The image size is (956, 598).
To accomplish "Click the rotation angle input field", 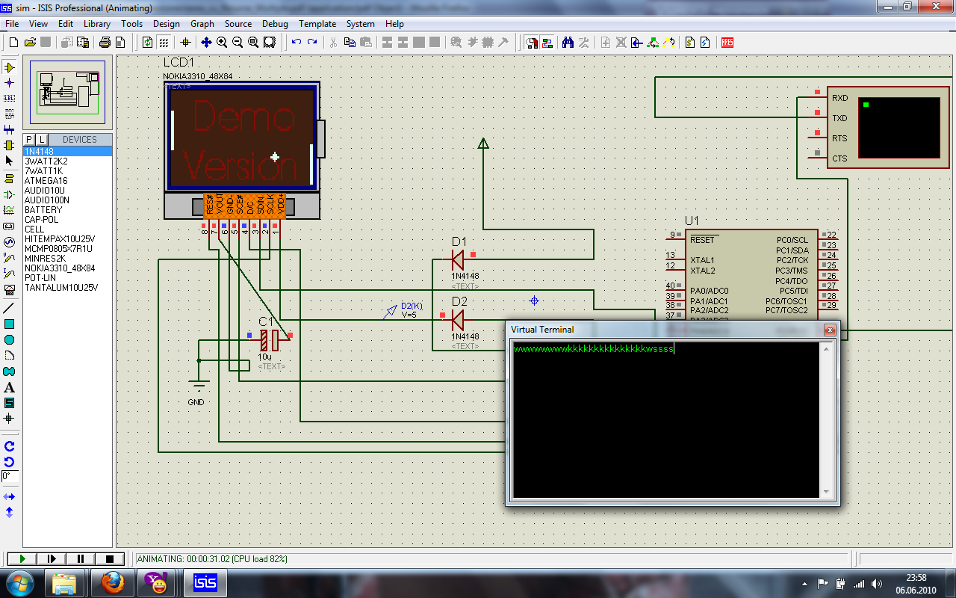I will tap(10, 476).
